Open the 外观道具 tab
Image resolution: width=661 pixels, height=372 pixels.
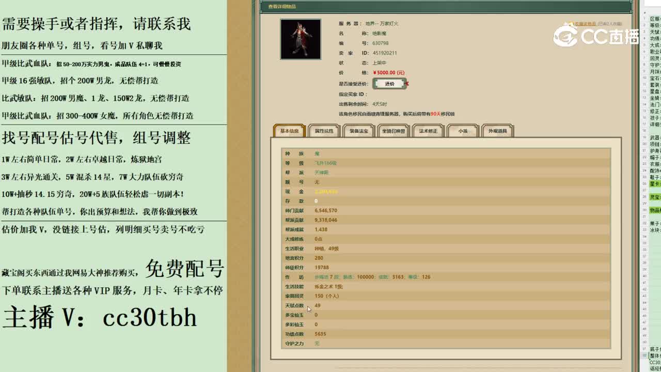tap(497, 131)
